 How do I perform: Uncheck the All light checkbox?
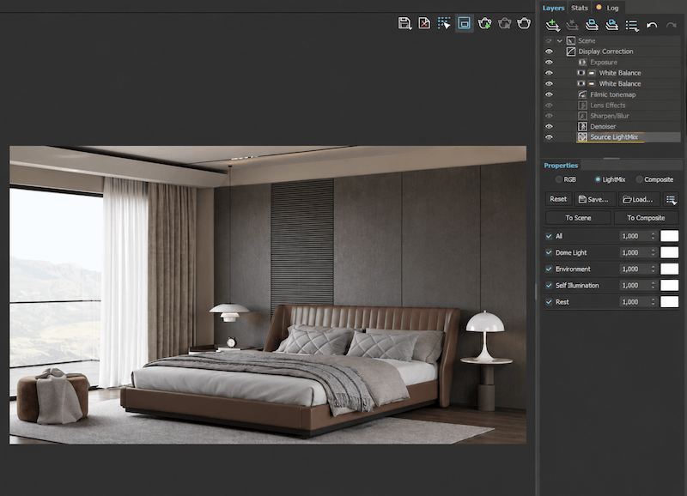pos(549,236)
